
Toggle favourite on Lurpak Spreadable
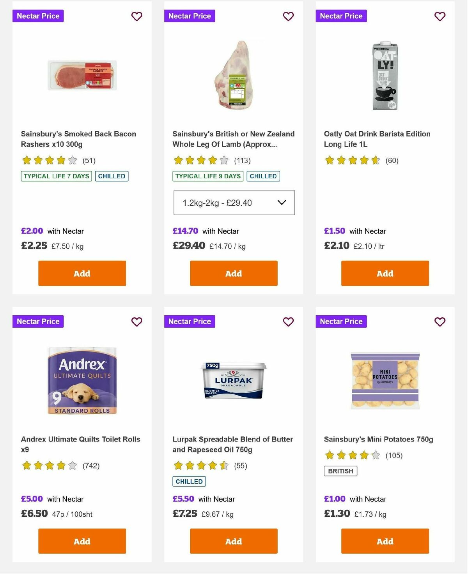288,322
